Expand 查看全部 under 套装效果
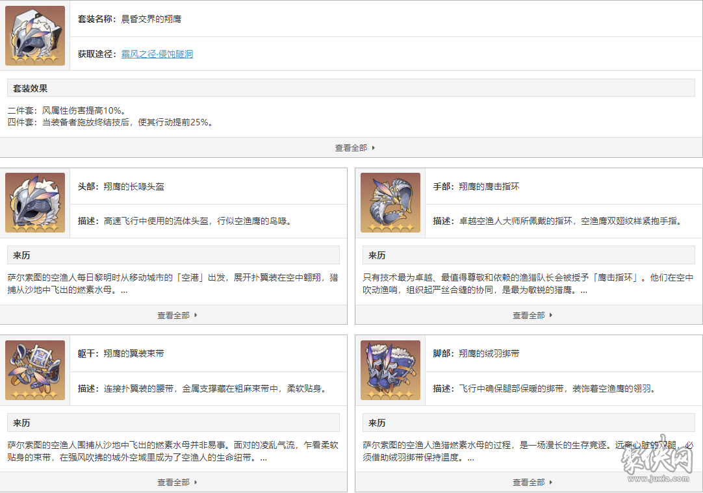 [x=355, y=148]
